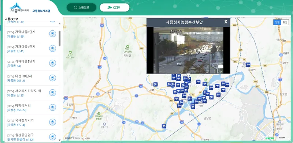Screen dimensions: 293x143
Task: Click the address [아름동 산 89]
Action: pyautogui.click(x=15, y=37)
